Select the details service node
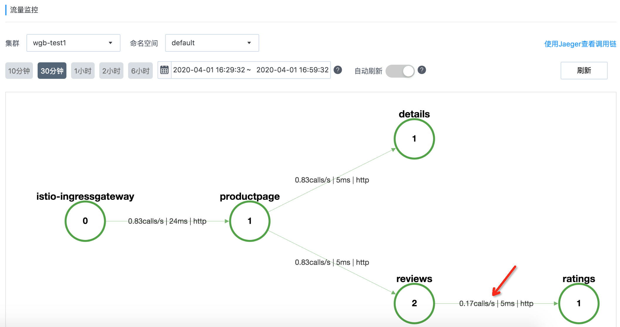This screenshot has width=620, height=327. pos(414,139)
